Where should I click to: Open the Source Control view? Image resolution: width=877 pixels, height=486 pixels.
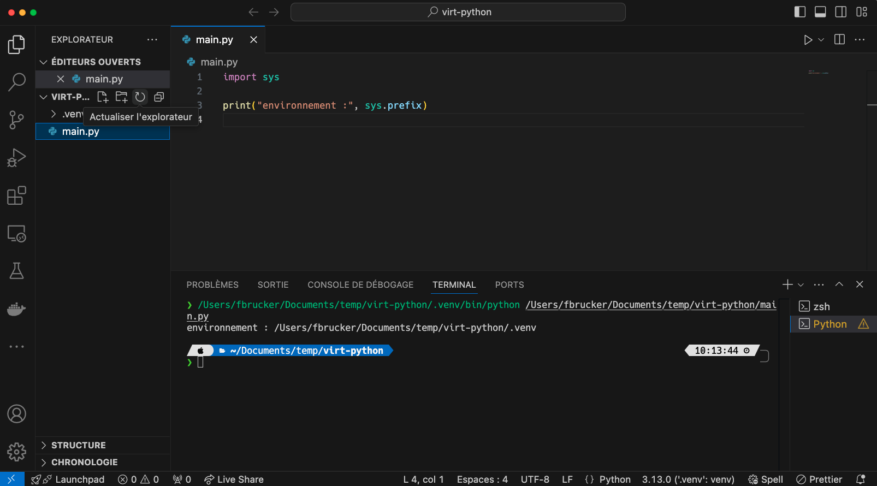[16, 120]
